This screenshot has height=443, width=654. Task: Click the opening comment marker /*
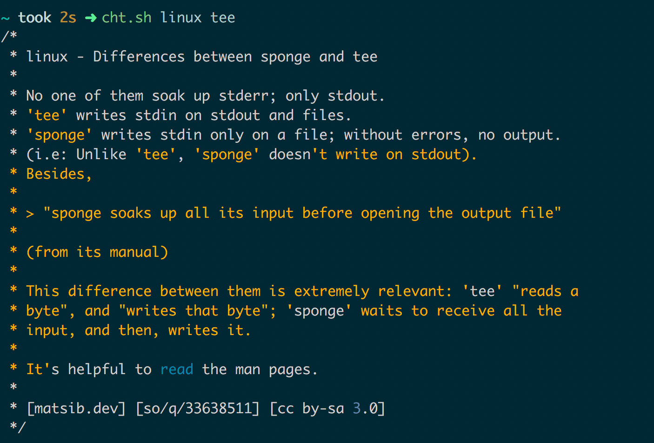pos(9,37)
